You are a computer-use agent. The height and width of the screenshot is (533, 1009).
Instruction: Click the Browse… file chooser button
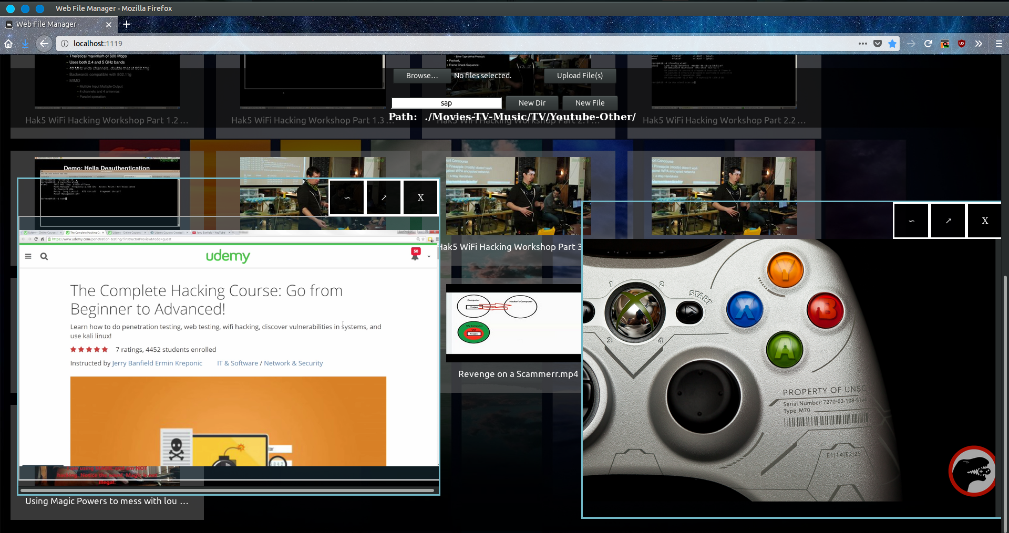422,76
